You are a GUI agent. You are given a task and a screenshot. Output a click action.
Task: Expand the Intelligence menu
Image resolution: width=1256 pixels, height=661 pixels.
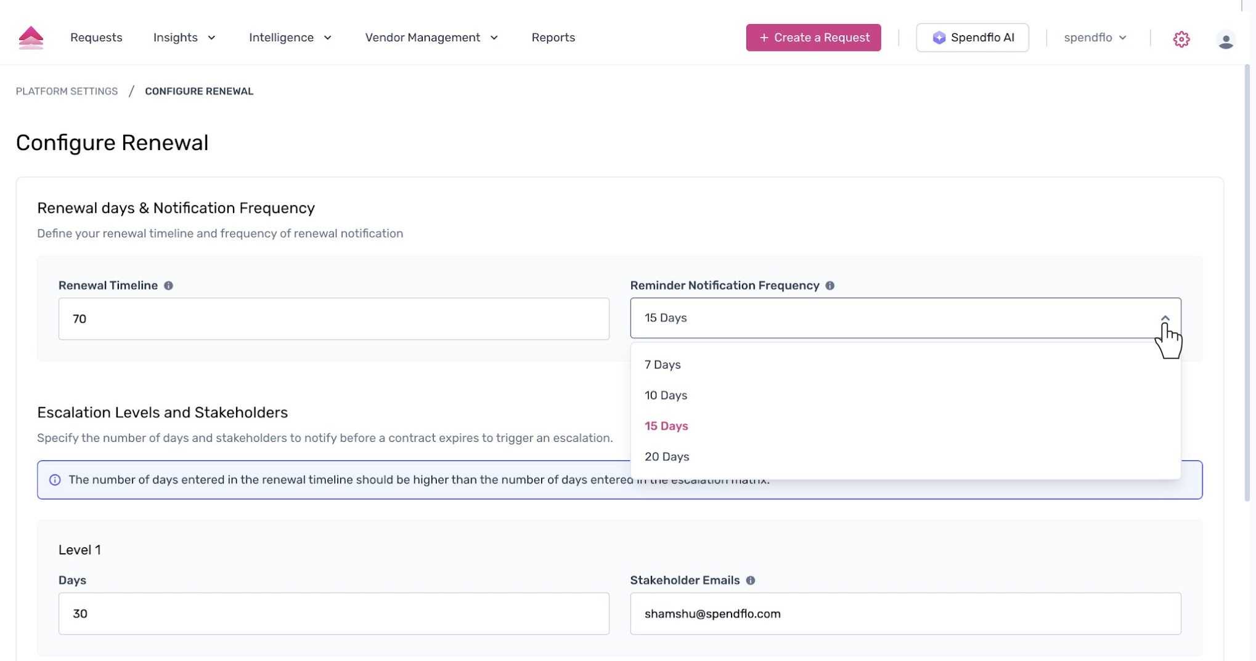click(290, 38)
